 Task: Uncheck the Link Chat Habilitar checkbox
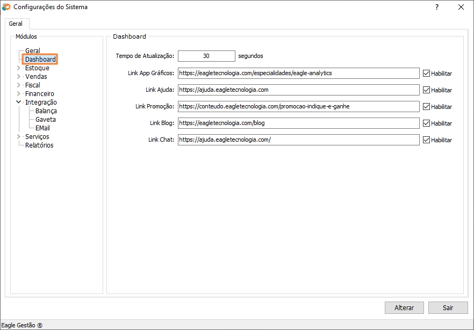(x=427, y=140)
